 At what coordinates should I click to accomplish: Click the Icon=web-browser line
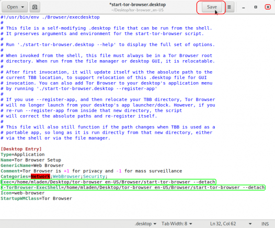pos(22,193)
